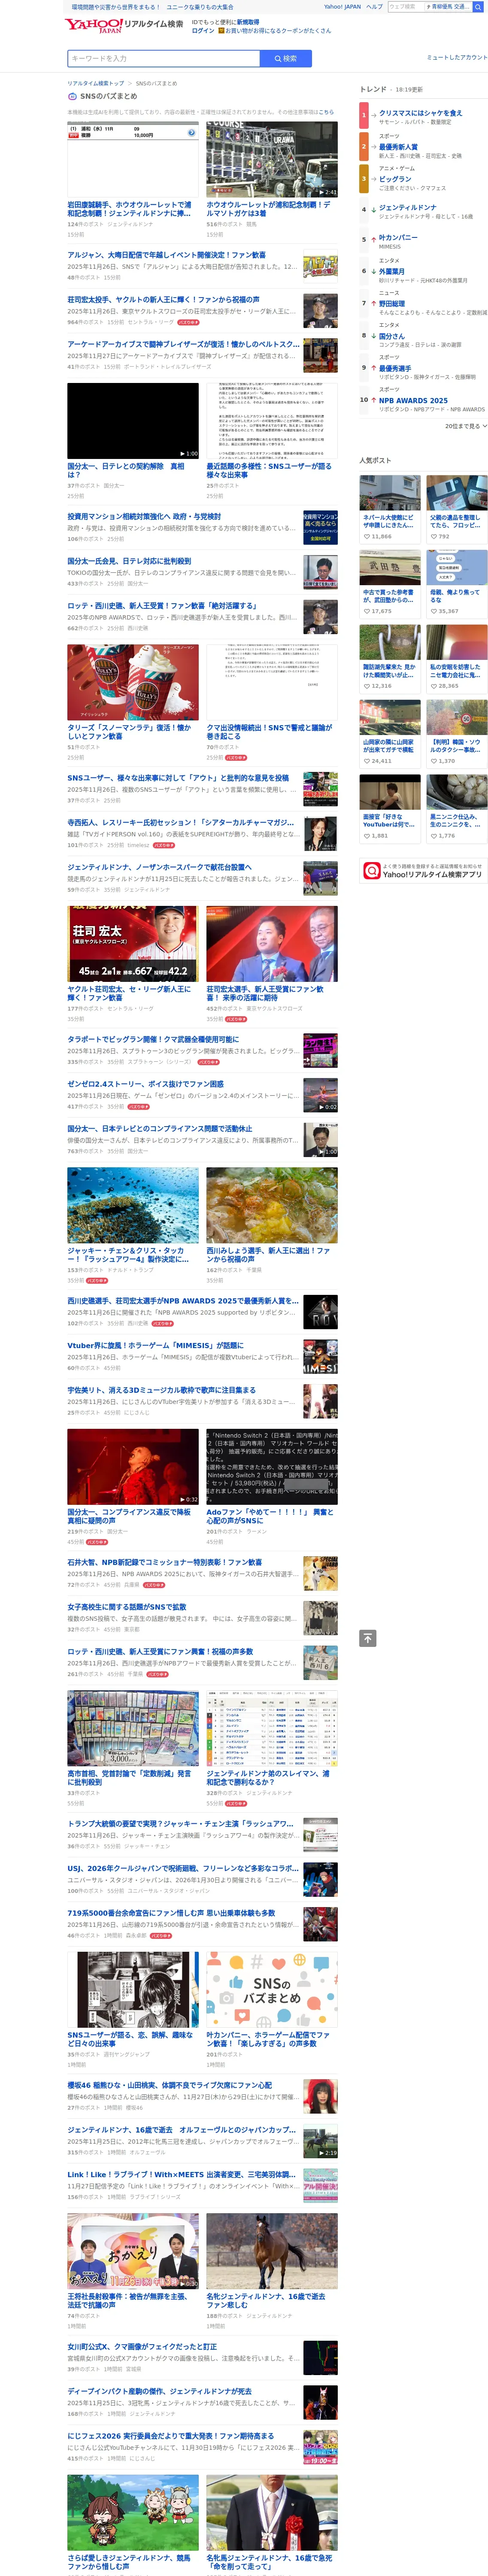Open ミュートしたアカウント link
This screenshot has width=488, height=2576.
[x=457, y=57]
